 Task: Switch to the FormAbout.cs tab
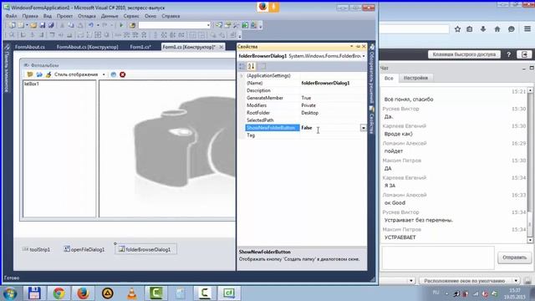click(x=30, y=47)
